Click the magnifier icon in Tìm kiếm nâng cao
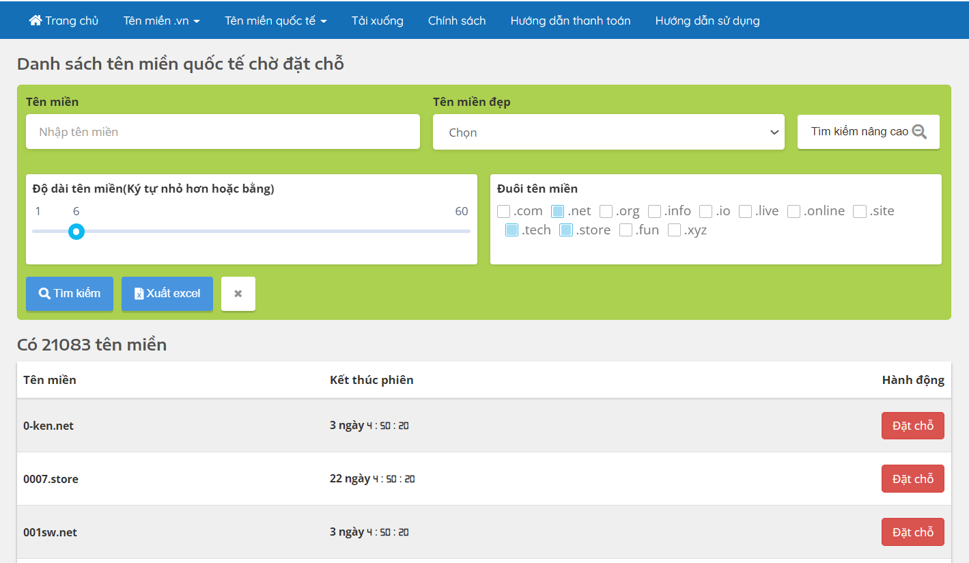Screen dimensions: 969x563 tap(919, 132)
